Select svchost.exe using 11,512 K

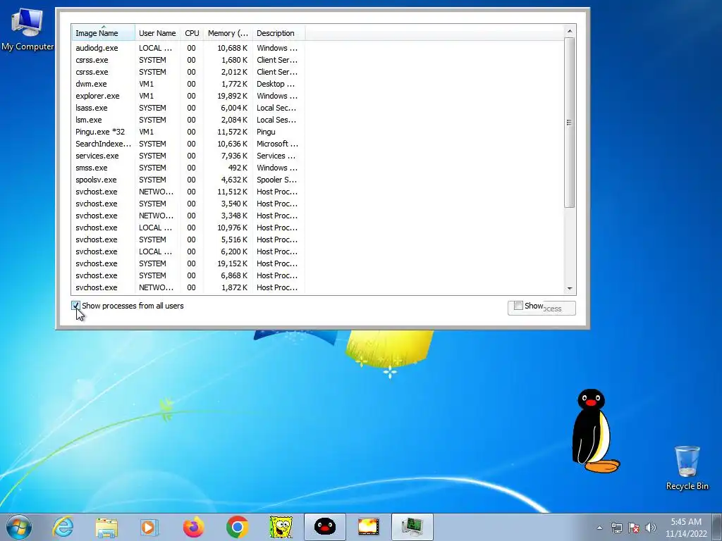[x=188, y=192]
